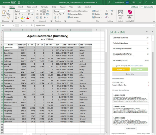Check the agree to Terms checkbox
The image size is (156, 135).
(x=113, y=65)
